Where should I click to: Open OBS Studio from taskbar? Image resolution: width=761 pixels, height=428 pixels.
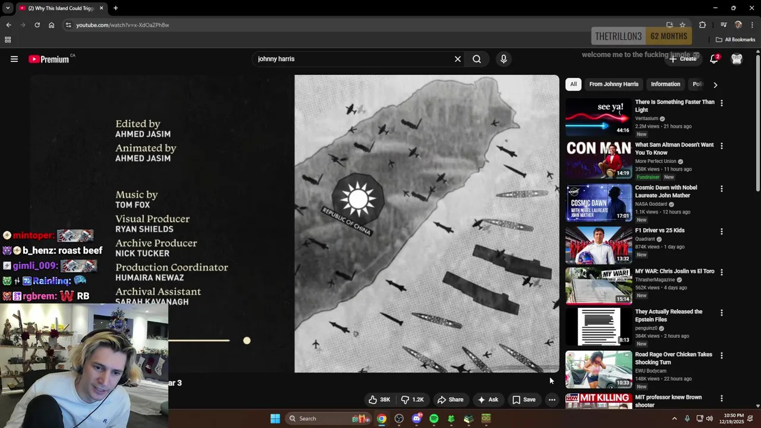click(399, 418)
